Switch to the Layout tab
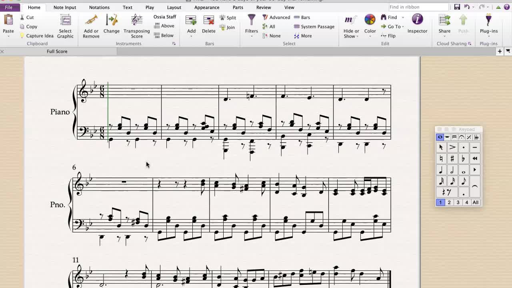Screen dimensions: 512x288 pos(174,7)
